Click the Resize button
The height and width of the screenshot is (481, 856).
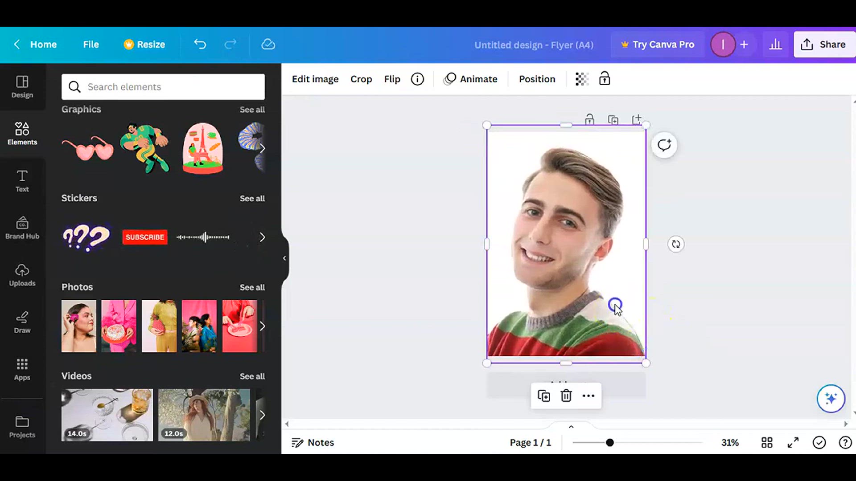pyautogui.click(x=144, y=44)
